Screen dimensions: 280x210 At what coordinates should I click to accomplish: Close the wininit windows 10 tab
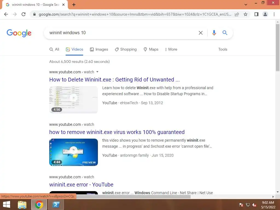(x=63, y=5)
